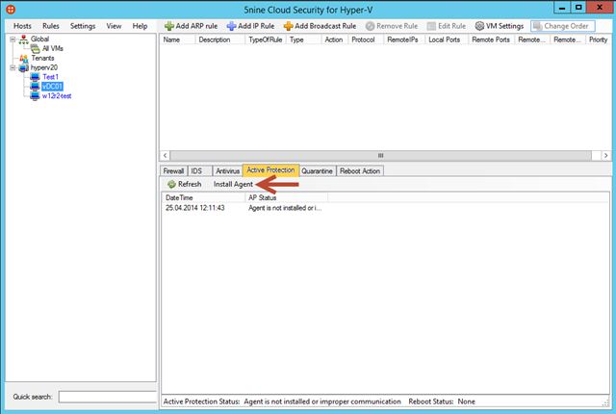Select the Test1 virtual machine
616x414 pixels.
[x=51, y=77]
